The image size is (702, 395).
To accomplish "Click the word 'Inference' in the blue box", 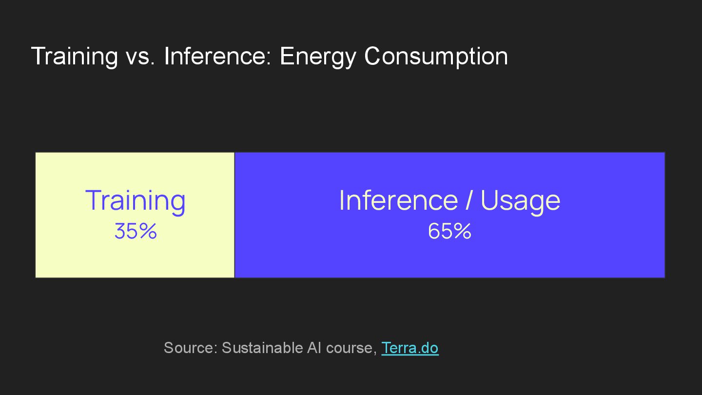I will point(398,200).
